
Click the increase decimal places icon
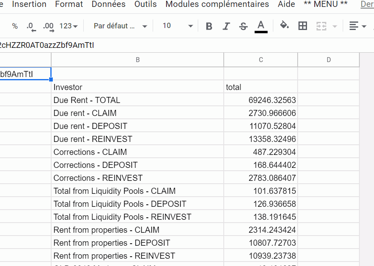coord(48,26)
